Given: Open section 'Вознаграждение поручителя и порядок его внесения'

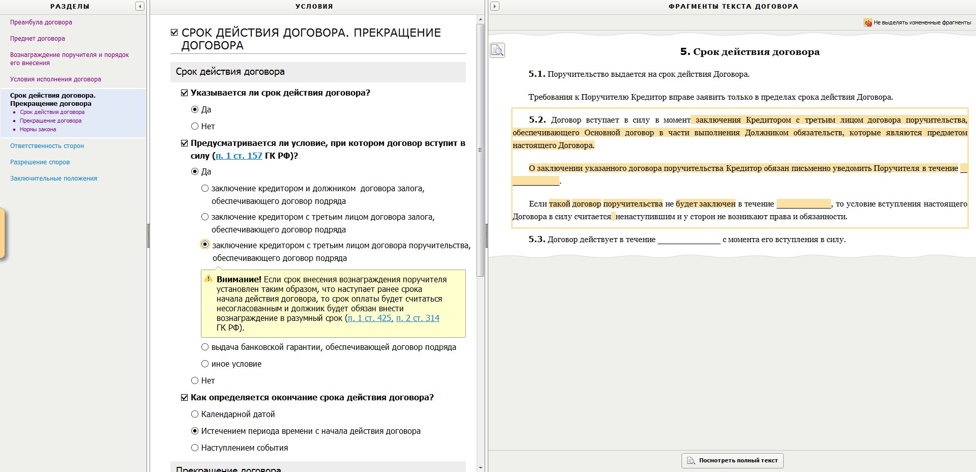Looking at the screenshot, I should click(x=70, y=59).
